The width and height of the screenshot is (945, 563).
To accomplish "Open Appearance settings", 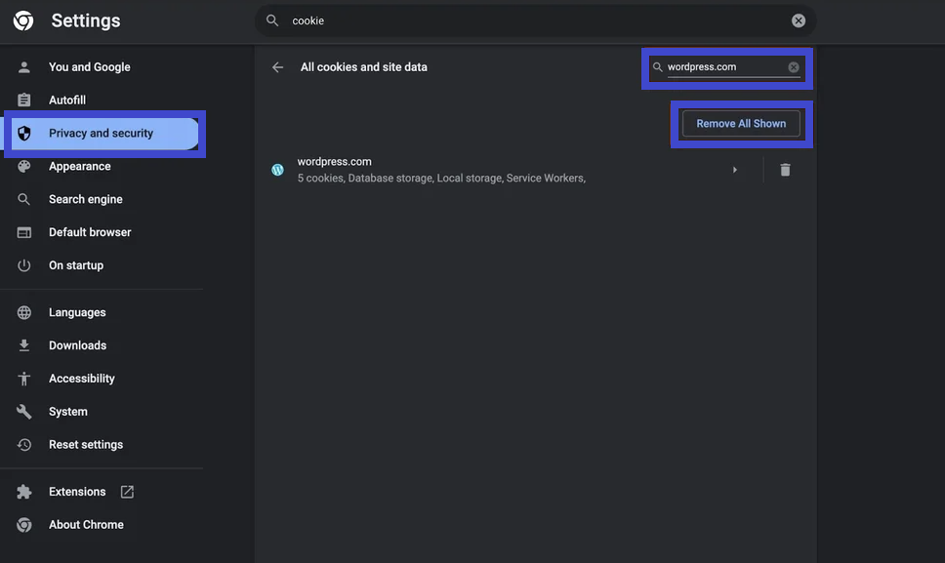I will point(80,166).
